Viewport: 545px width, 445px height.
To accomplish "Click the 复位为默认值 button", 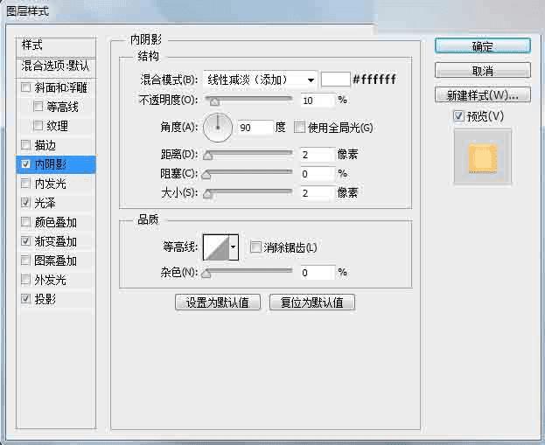I will 311,302.
